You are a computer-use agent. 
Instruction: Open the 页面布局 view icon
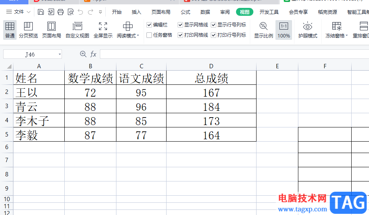[52, 30]
